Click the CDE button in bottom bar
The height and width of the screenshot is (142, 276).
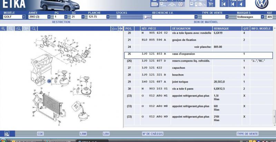(x=40, y=134)
